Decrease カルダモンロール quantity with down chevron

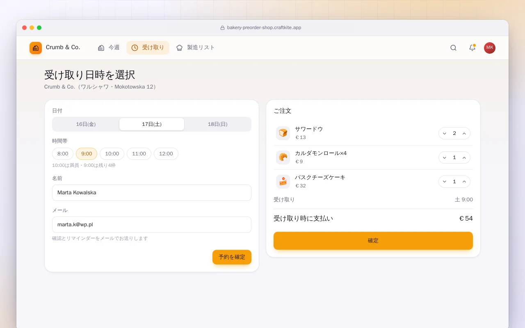pos(445,157)
